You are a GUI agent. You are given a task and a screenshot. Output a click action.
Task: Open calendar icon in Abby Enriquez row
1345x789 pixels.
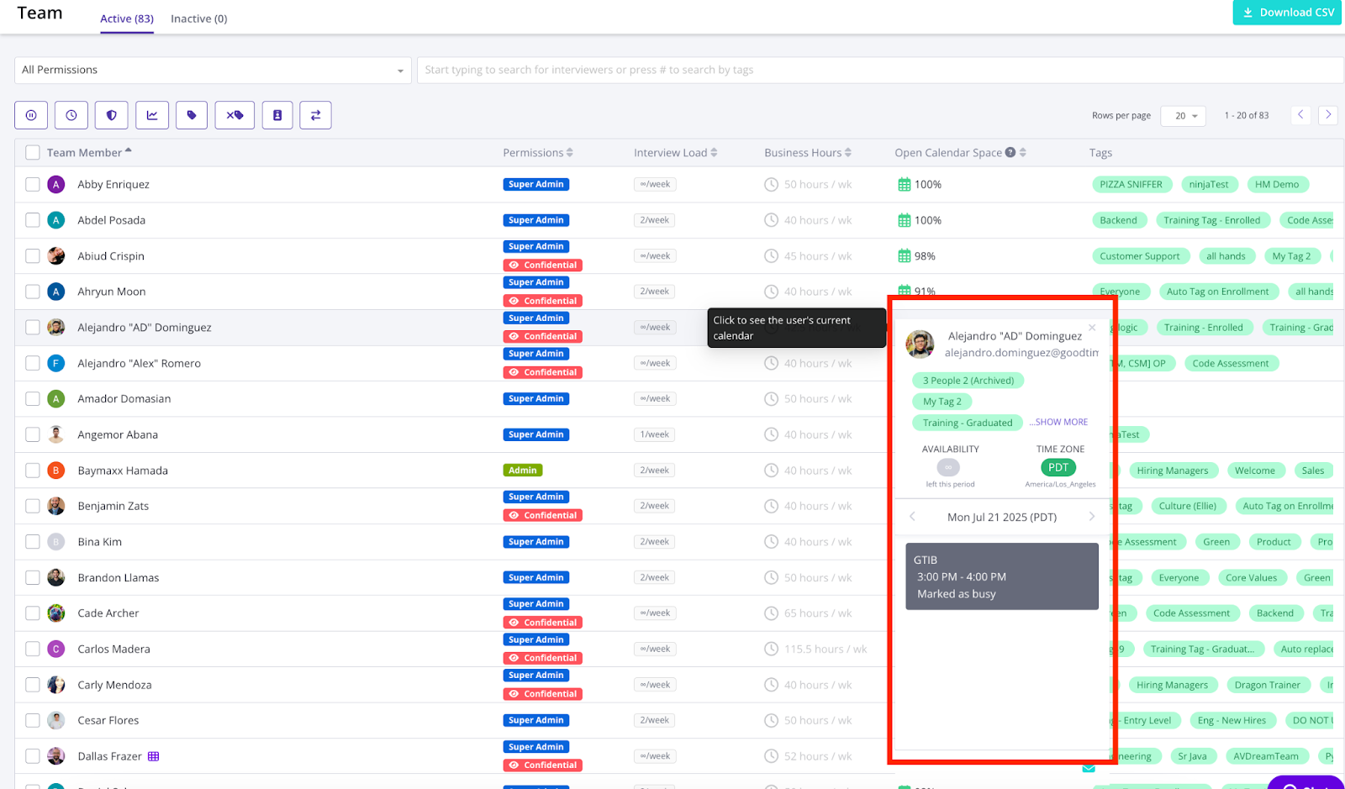[905, 185]
